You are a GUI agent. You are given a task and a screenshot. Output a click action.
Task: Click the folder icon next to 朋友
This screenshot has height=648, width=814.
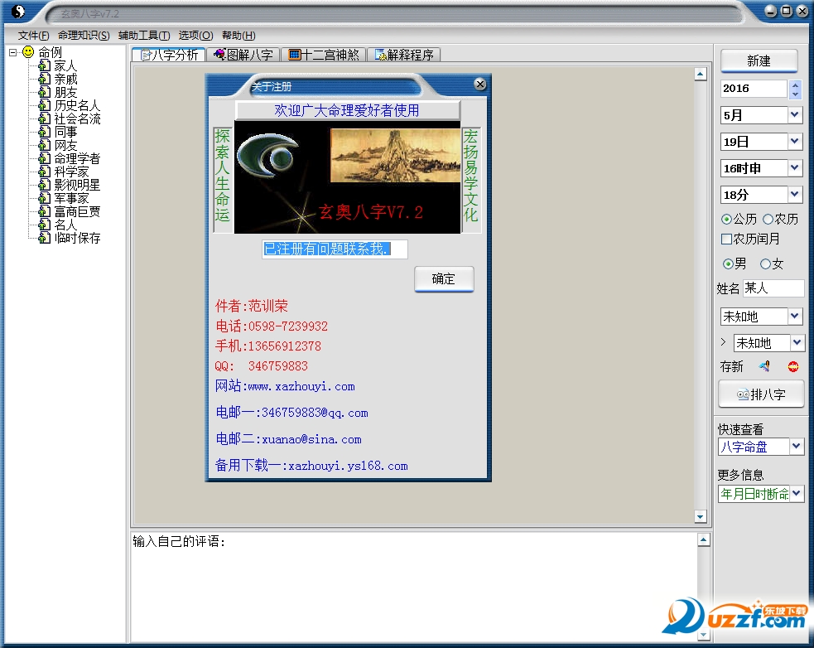coord(45,92)
